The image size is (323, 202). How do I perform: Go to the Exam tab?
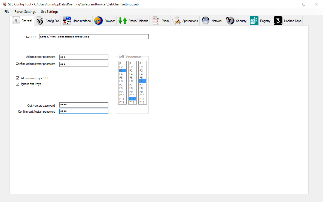click(x=161, y=21)
